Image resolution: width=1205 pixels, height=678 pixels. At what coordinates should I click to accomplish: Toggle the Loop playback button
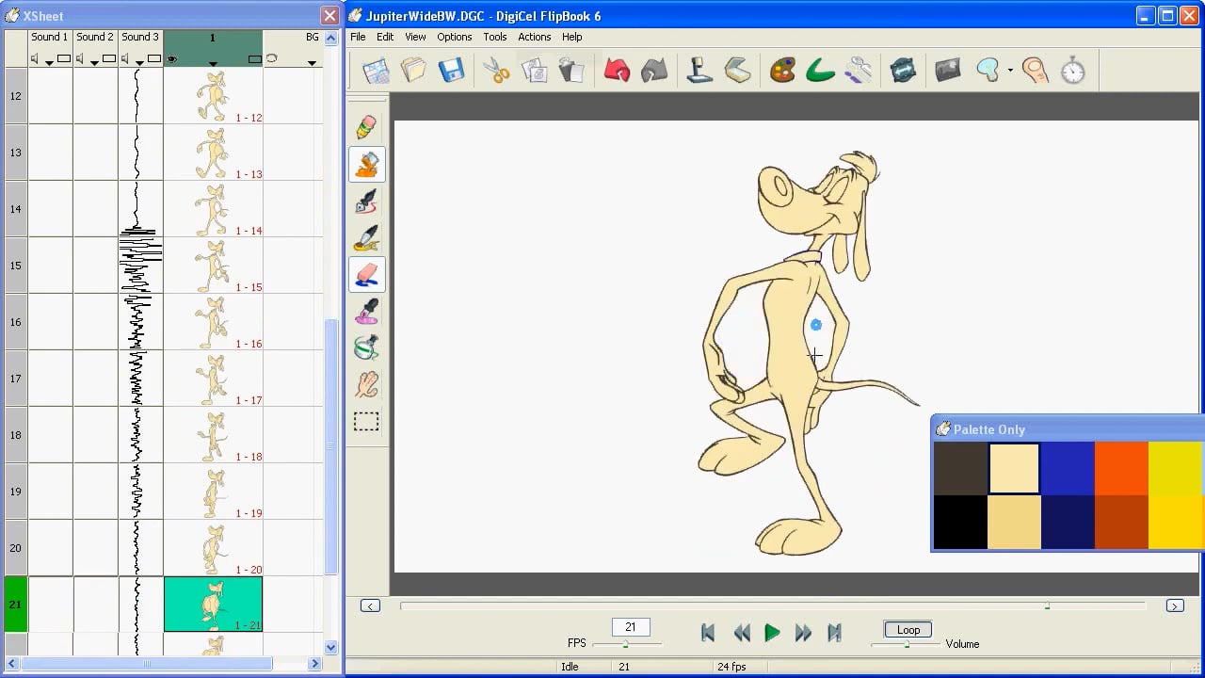click(908, 630)
